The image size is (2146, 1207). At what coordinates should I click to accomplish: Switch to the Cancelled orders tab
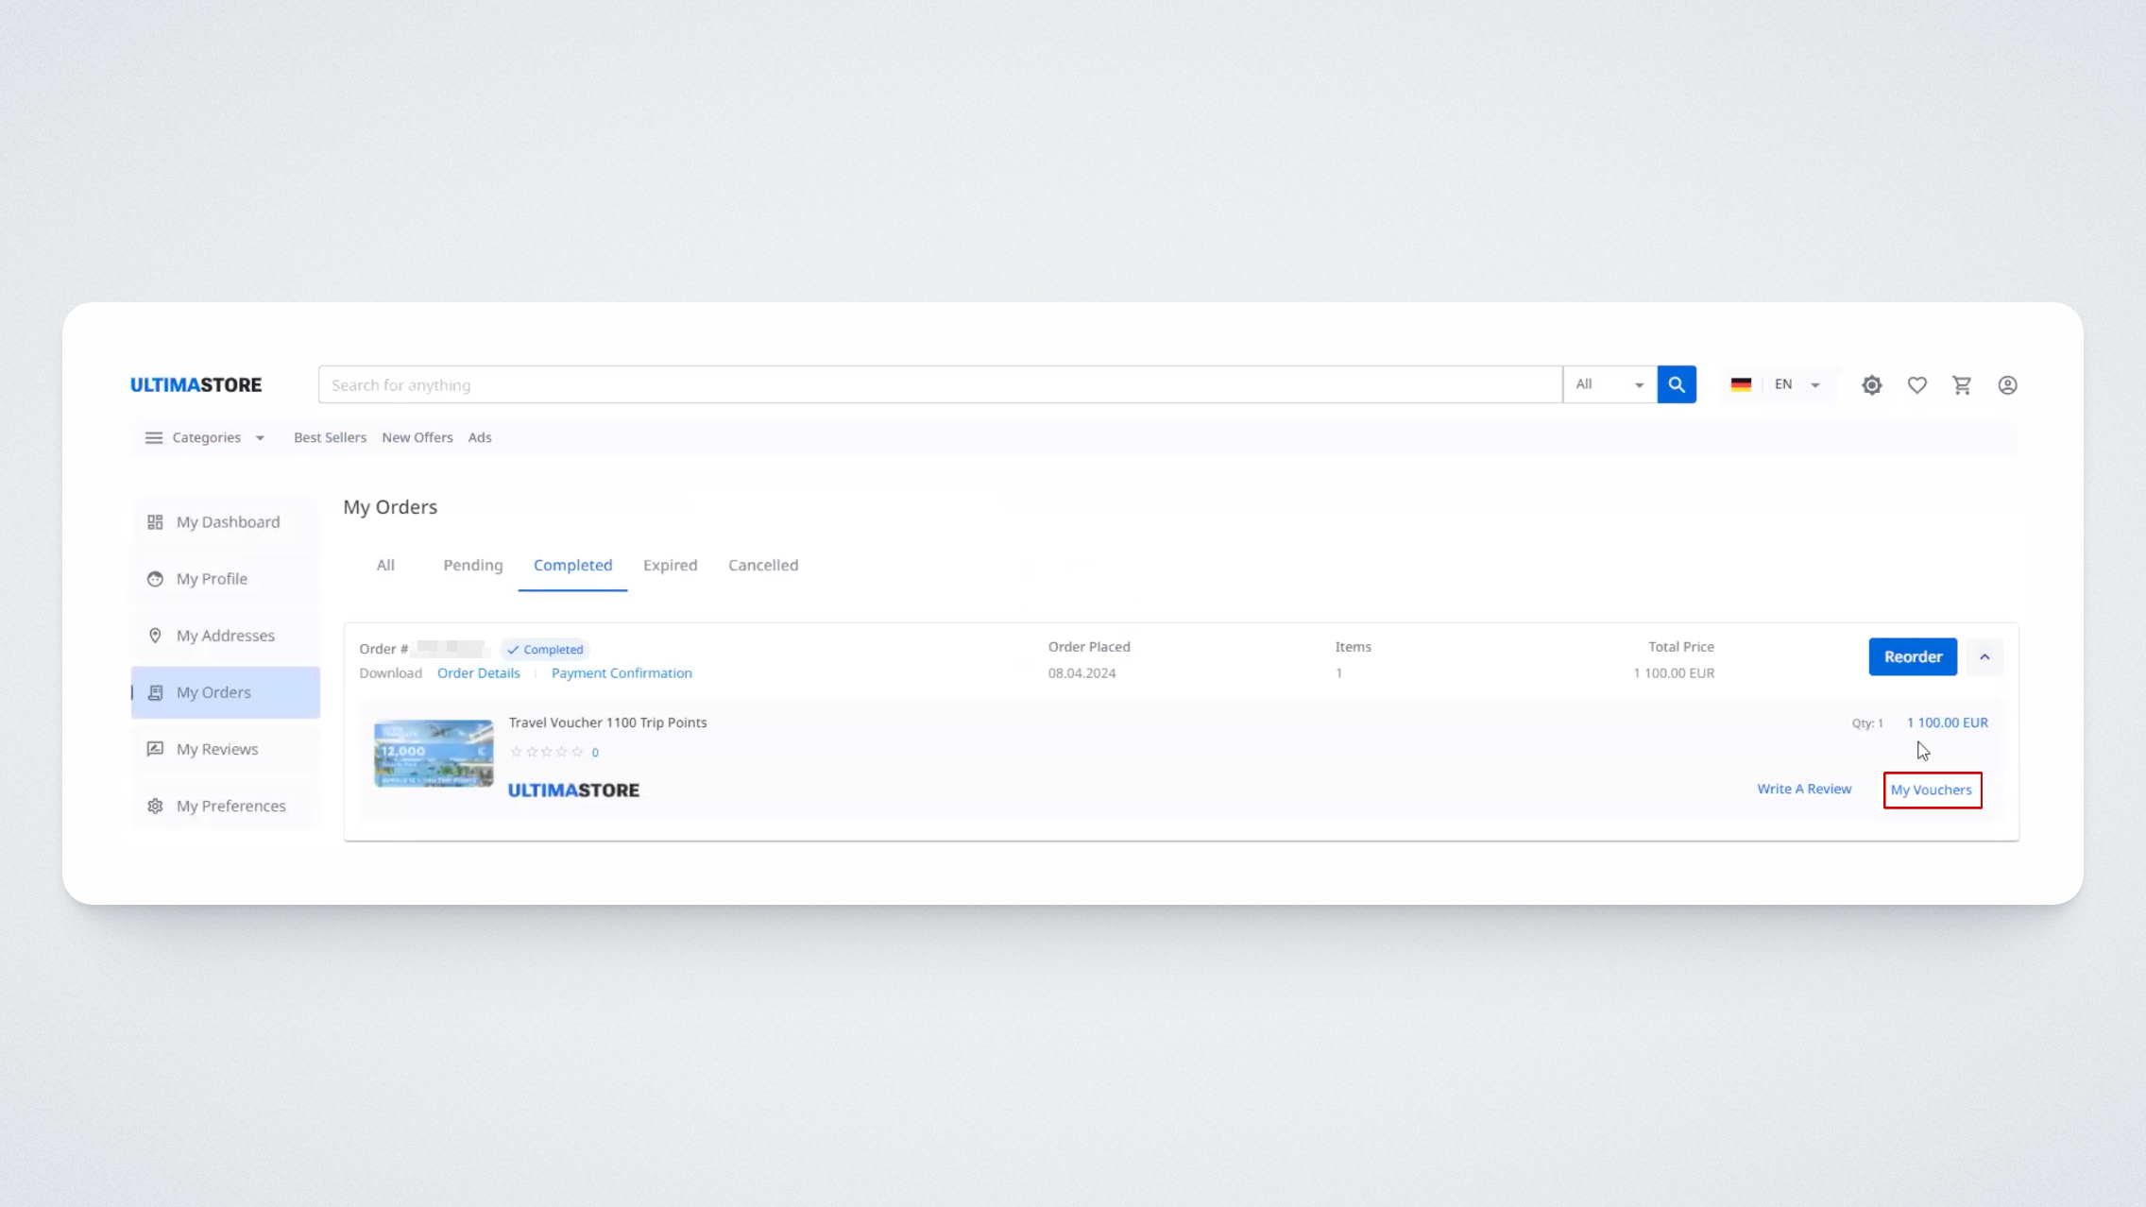coord(762,565)
